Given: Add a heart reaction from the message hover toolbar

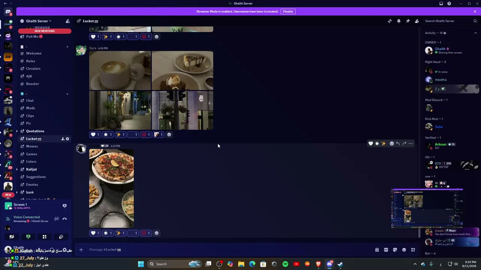Looking at the screenshot, I should point(371,144).
